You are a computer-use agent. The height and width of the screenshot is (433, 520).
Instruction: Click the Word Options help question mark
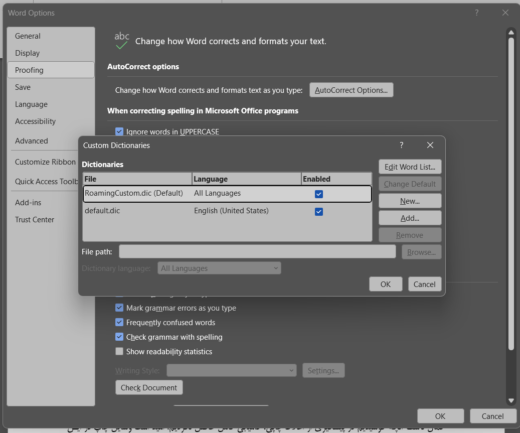476,13
